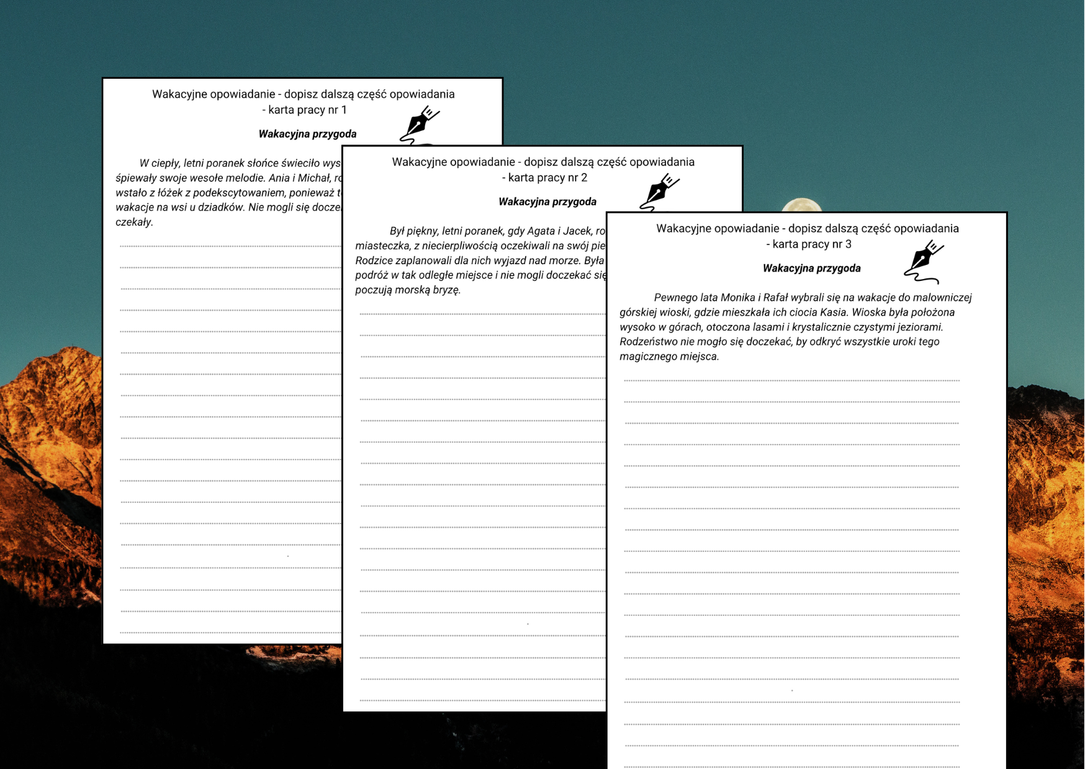Click 'Wakacyjna przygoda' heading on worksheet 1
The height and width of the screenshot is (769, 1085).
[x=307, y=134]
